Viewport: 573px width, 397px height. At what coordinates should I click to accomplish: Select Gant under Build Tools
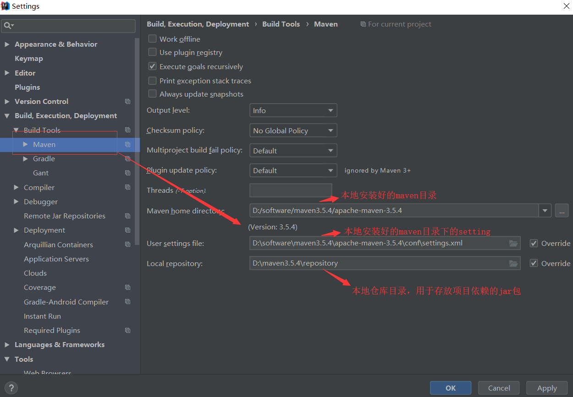(41, 173)
